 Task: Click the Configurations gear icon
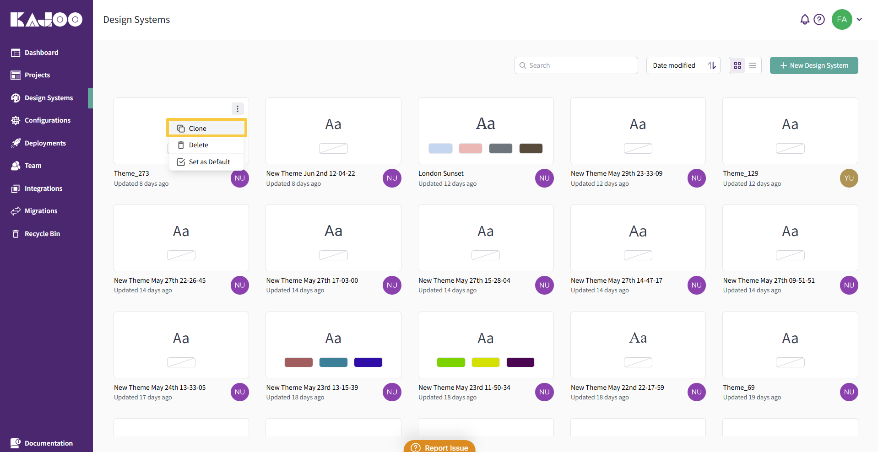[x=16, y=120]
